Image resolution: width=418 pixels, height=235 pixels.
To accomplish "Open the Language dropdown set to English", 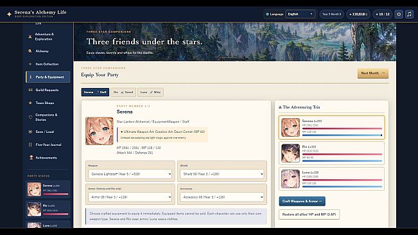I will click(x=300, y=14).
